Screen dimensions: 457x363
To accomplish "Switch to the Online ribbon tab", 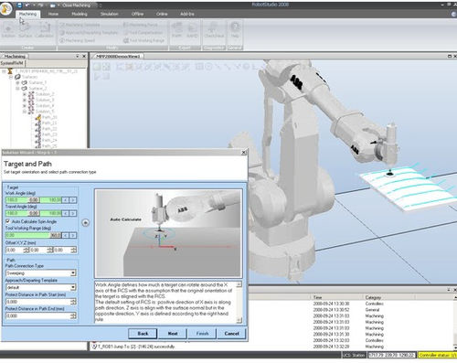I will (162, 14).
